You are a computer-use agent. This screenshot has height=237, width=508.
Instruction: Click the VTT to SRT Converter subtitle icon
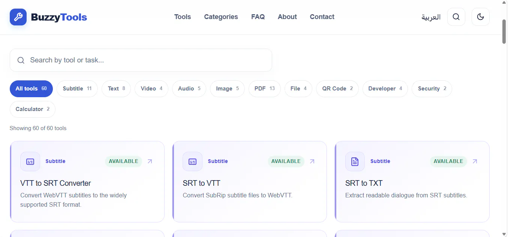click(30, 161)
